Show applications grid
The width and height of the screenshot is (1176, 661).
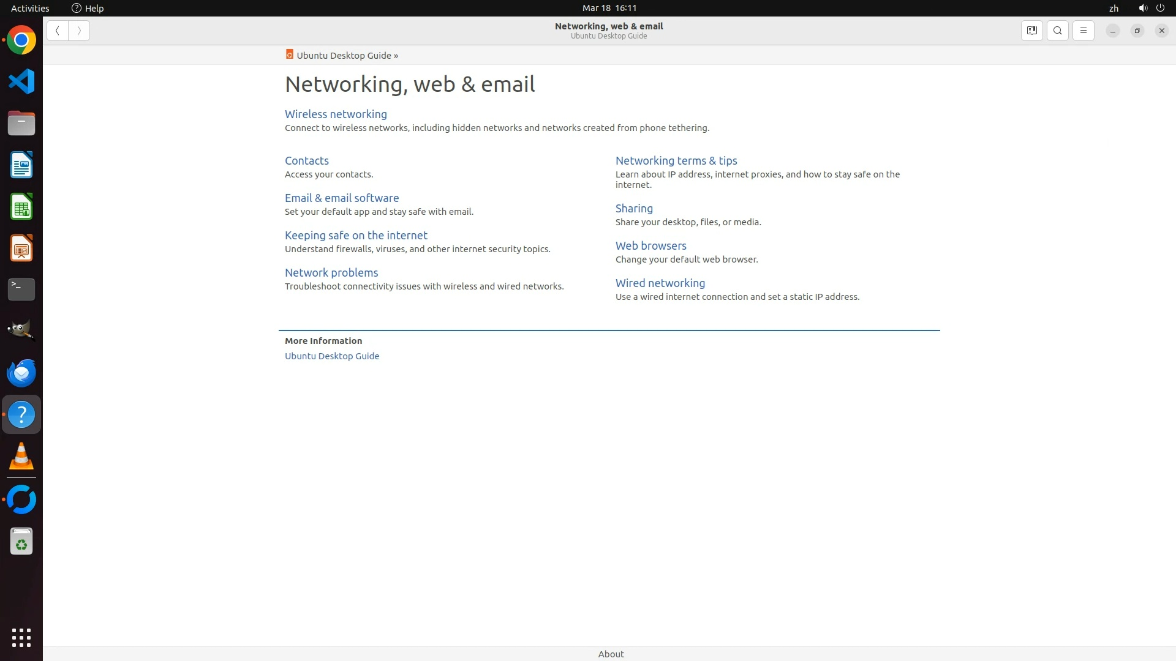[21, 637]
